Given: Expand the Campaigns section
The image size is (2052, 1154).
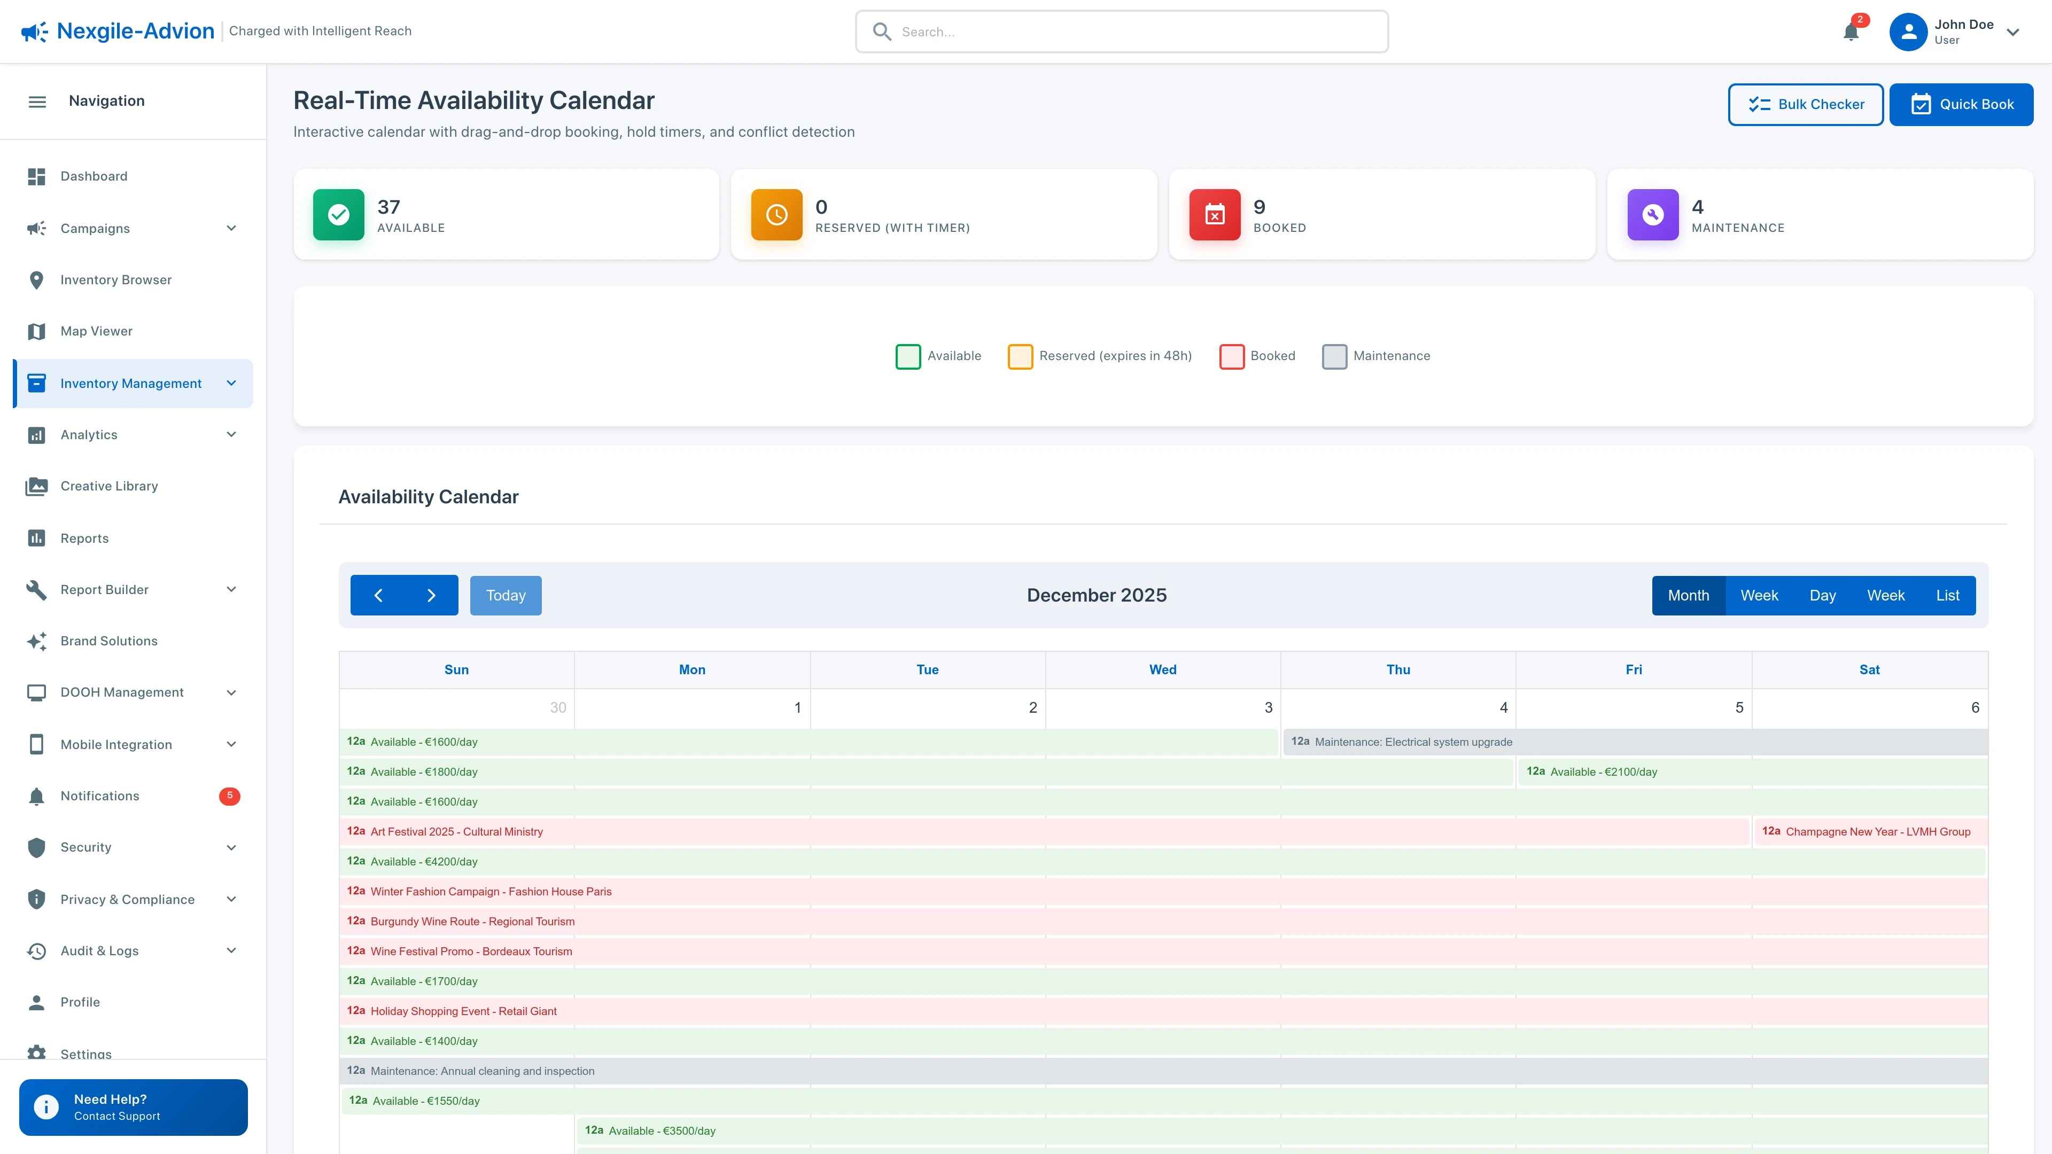Looking at the screenshot, I should pos(231,229).
